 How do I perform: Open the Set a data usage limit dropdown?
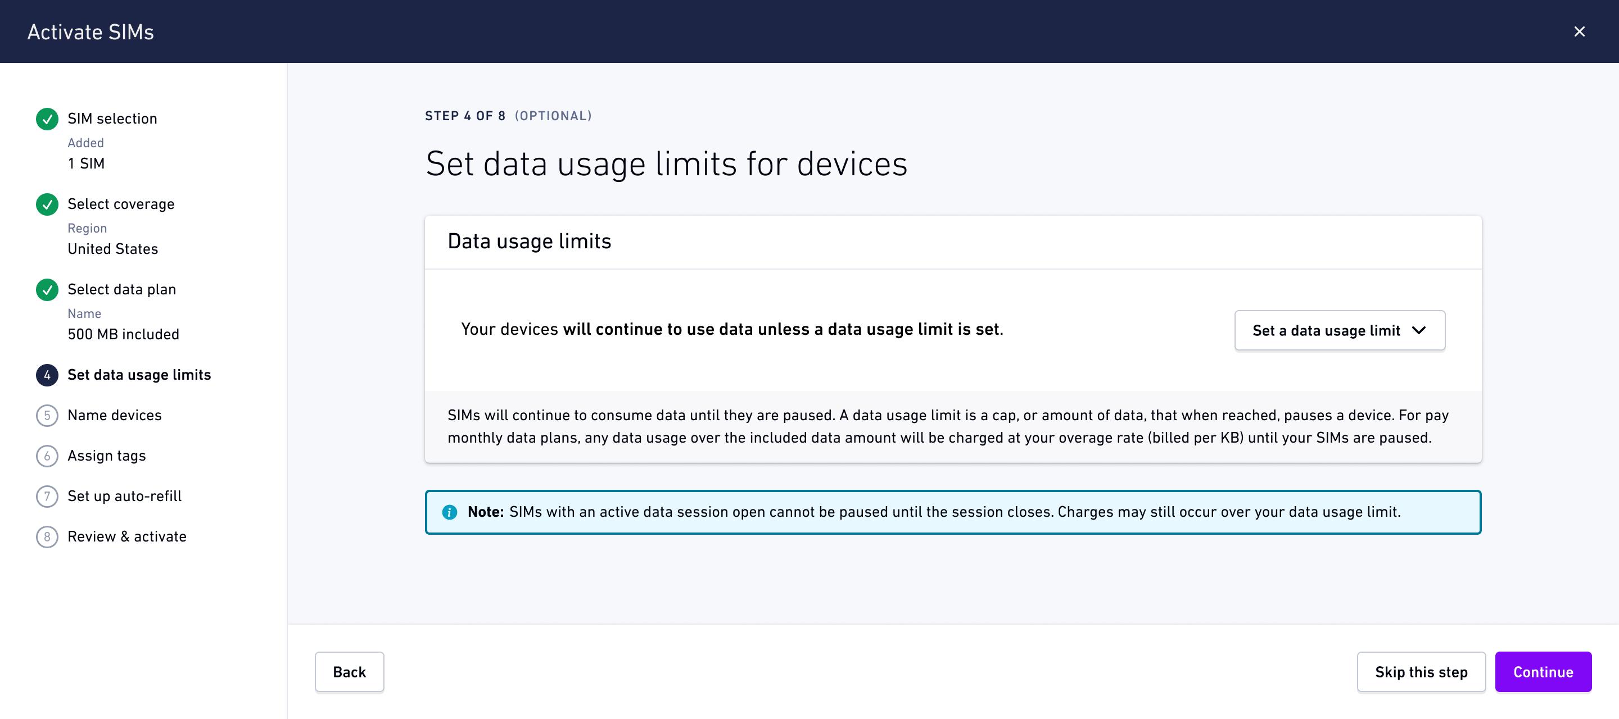tap(1338, 330)
